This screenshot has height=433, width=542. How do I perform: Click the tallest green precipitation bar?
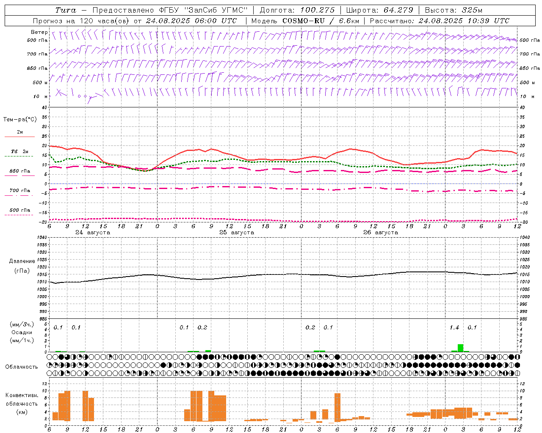coord(460,348)
